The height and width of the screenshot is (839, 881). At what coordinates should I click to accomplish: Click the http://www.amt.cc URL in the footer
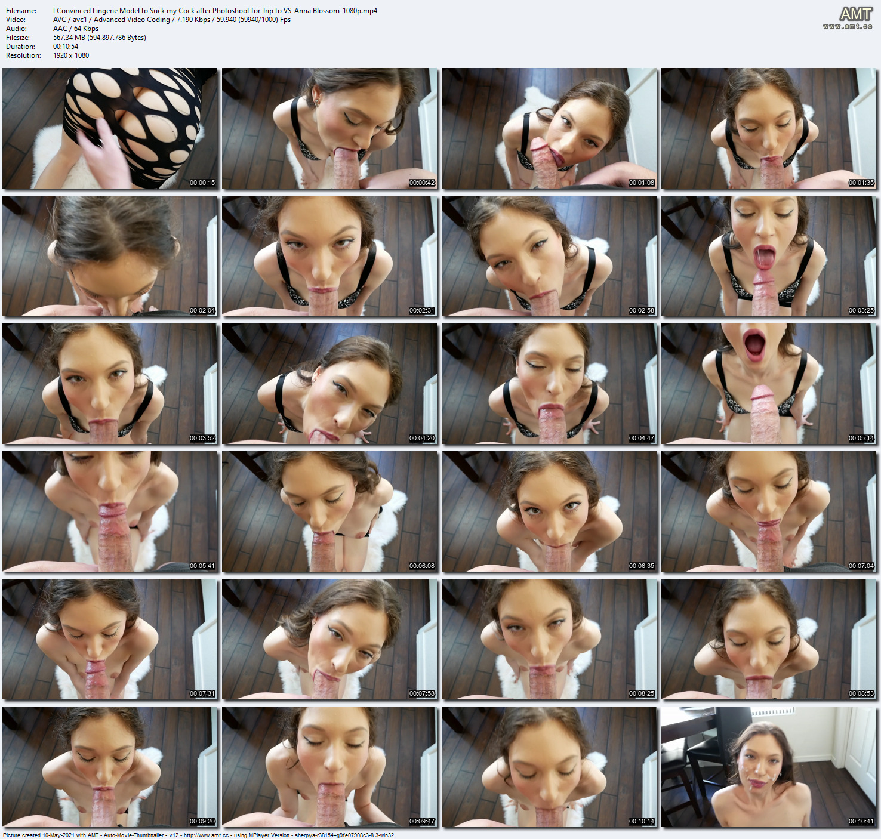206,835
